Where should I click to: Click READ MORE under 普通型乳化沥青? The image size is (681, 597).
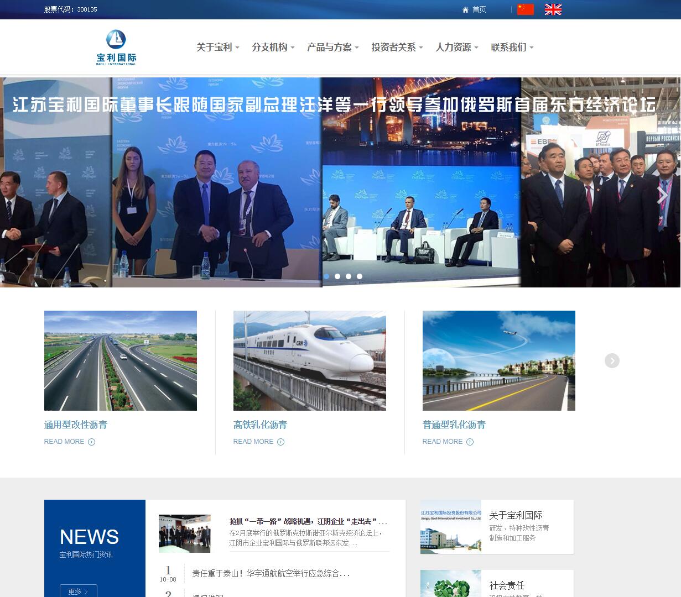pyautogui.click(x=448, y=442)
